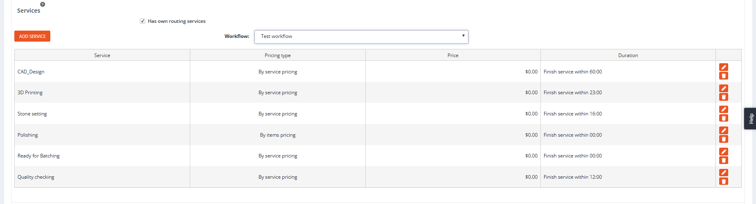The height and width of the screenshot is (204, 756).
Task: Delete the Stone setting service
Action: [723, 118]
